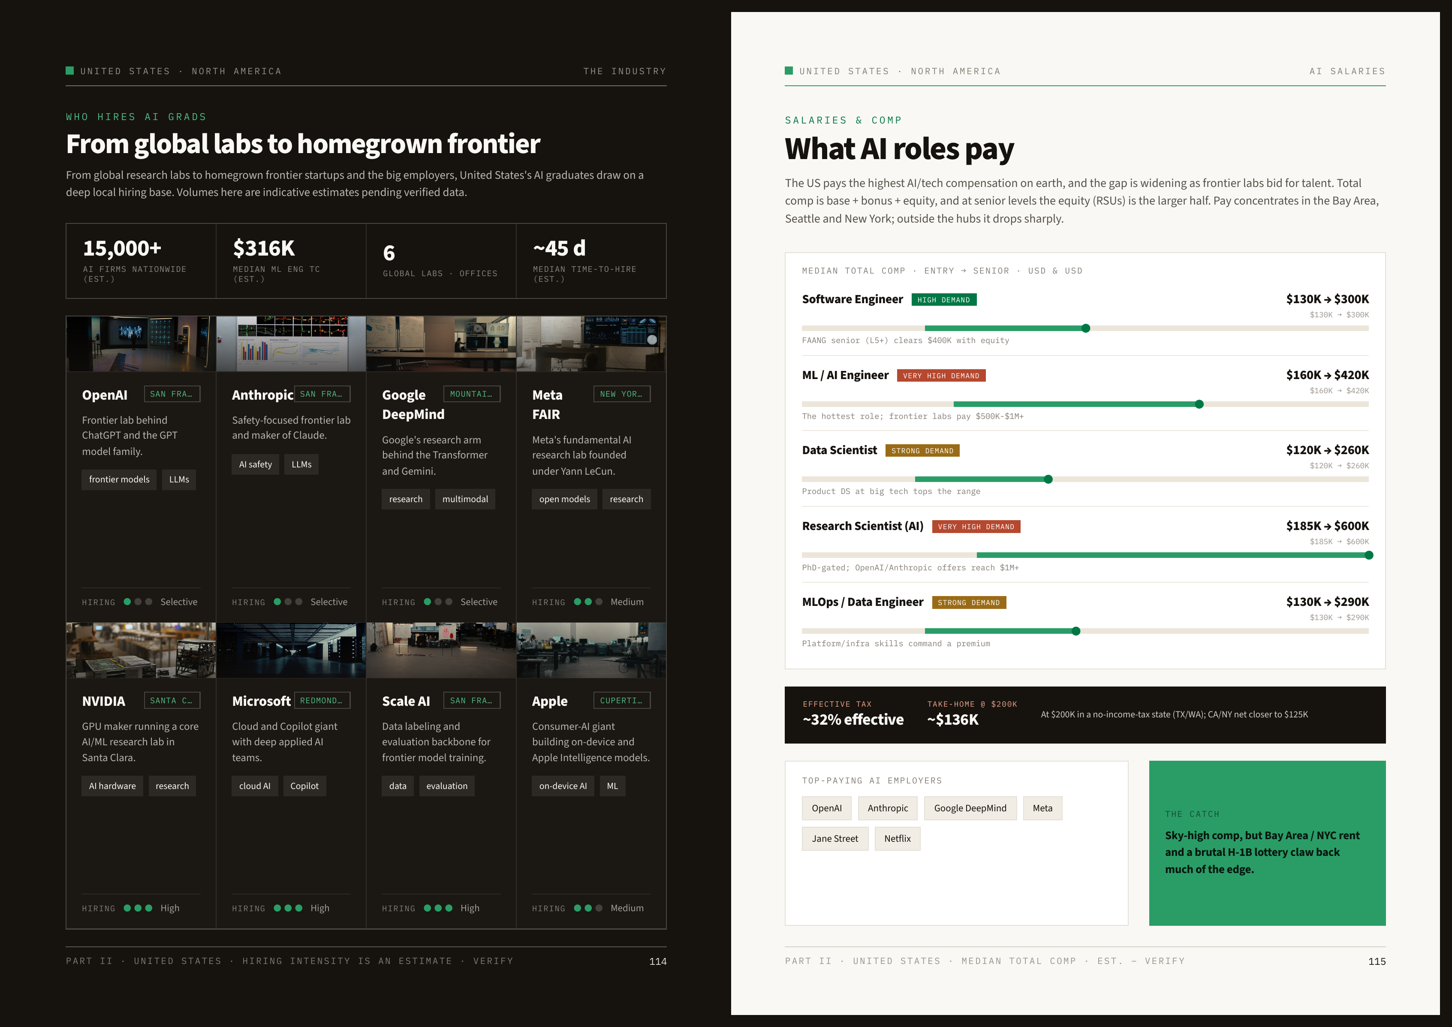
Task: Click the MLOps / Data Engineer slider handle
Action: [1076, 631]
